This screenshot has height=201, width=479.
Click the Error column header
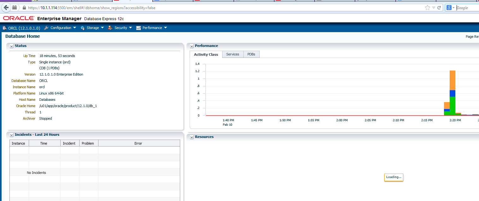139,143
